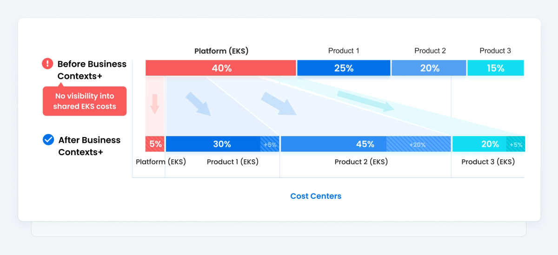Select the red 40% Platform bar
558x255 pixels.
(x=221, y=68)
